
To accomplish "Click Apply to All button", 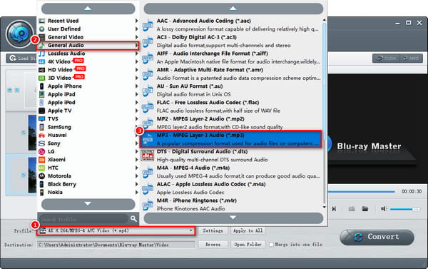I will 248,230.
